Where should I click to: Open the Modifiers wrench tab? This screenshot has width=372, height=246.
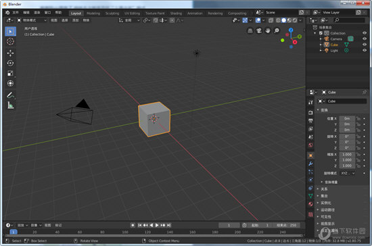coord(310,164)
